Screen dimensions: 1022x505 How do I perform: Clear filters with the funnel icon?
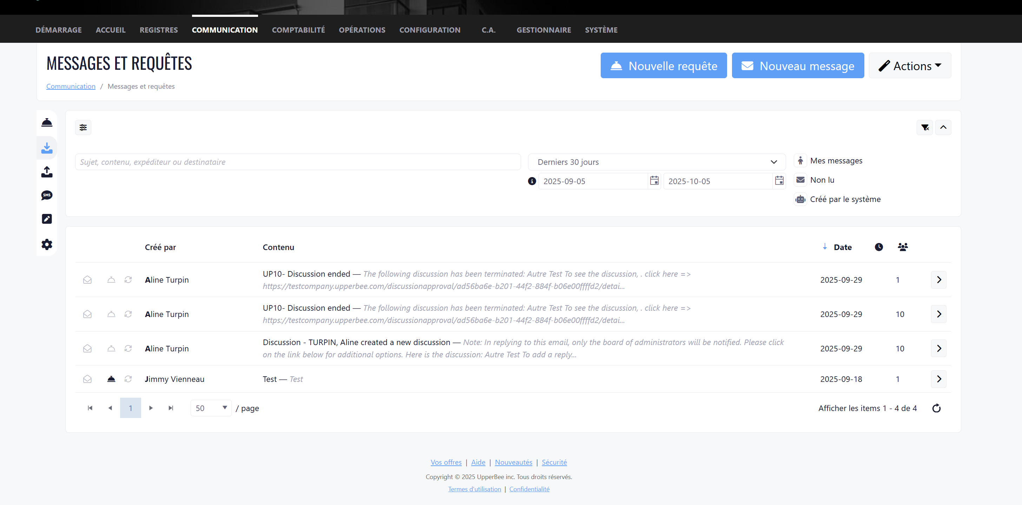pyautogui.click(x=925, y=128)
